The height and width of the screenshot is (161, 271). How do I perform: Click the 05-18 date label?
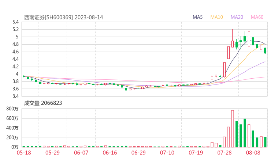[24, 153]
